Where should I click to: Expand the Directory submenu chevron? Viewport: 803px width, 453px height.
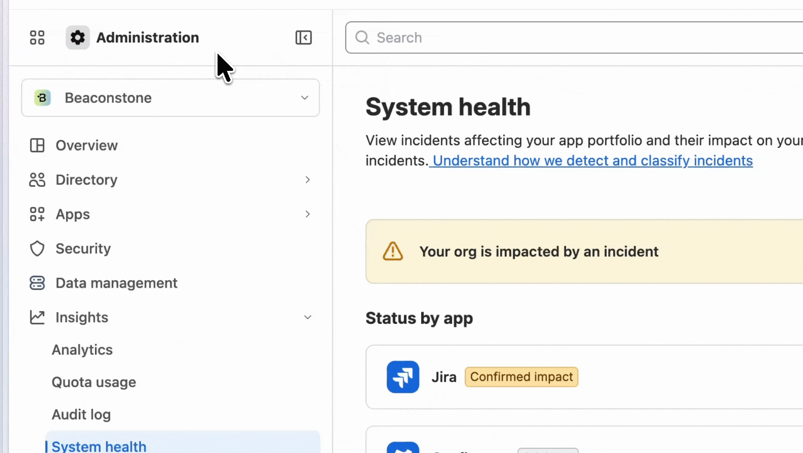click(x=307, y=180)
